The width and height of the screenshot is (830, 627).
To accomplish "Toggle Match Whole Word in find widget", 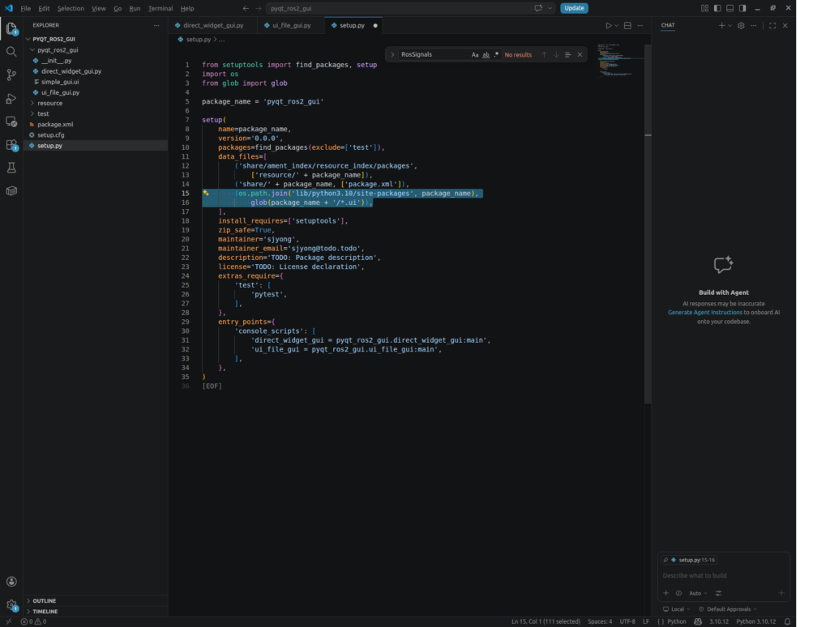I will pyautogui.click(x=486, y=54).
